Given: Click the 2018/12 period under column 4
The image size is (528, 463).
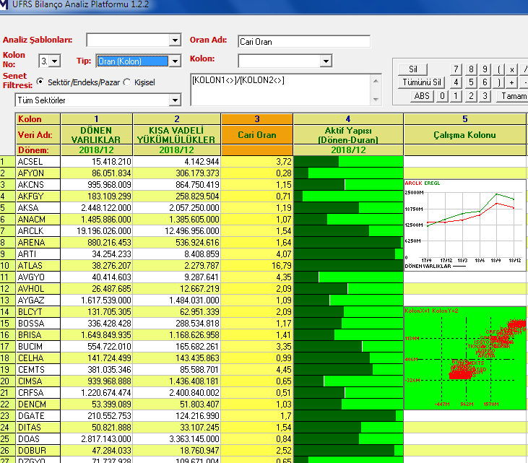Looking at the screenshot, I should point(348,150).
